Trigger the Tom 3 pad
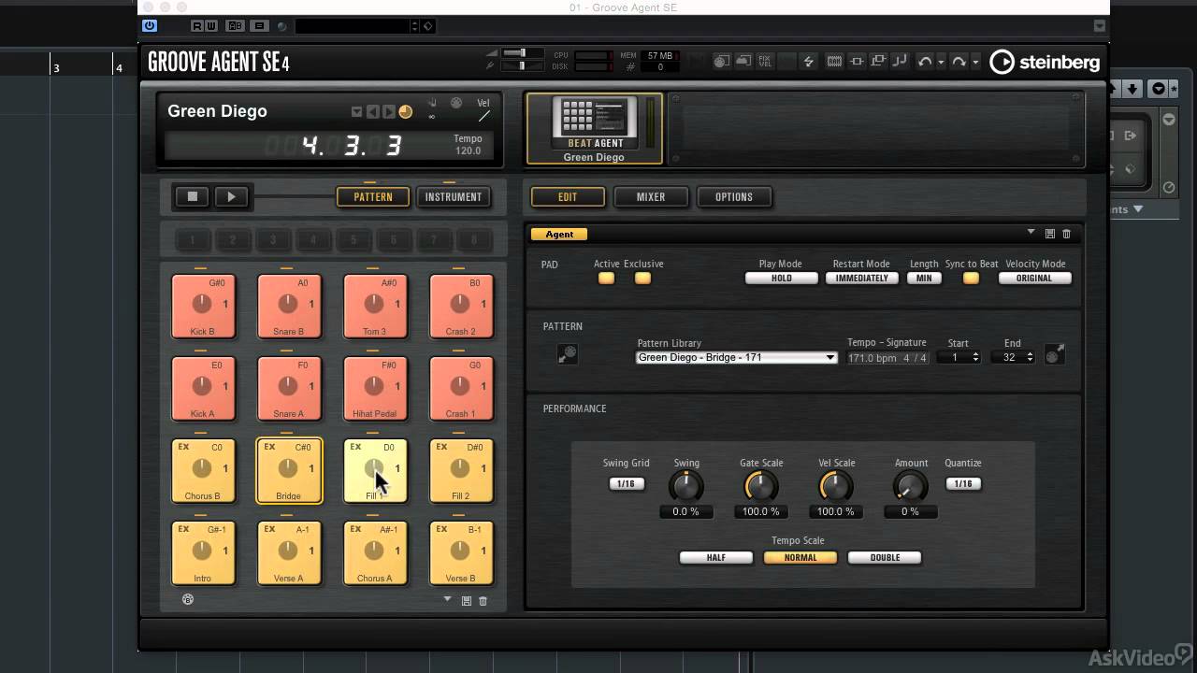1197x673 pixels. tap(375, 306)
